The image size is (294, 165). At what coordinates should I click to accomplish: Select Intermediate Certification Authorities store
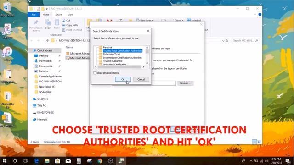click(122, 58)
